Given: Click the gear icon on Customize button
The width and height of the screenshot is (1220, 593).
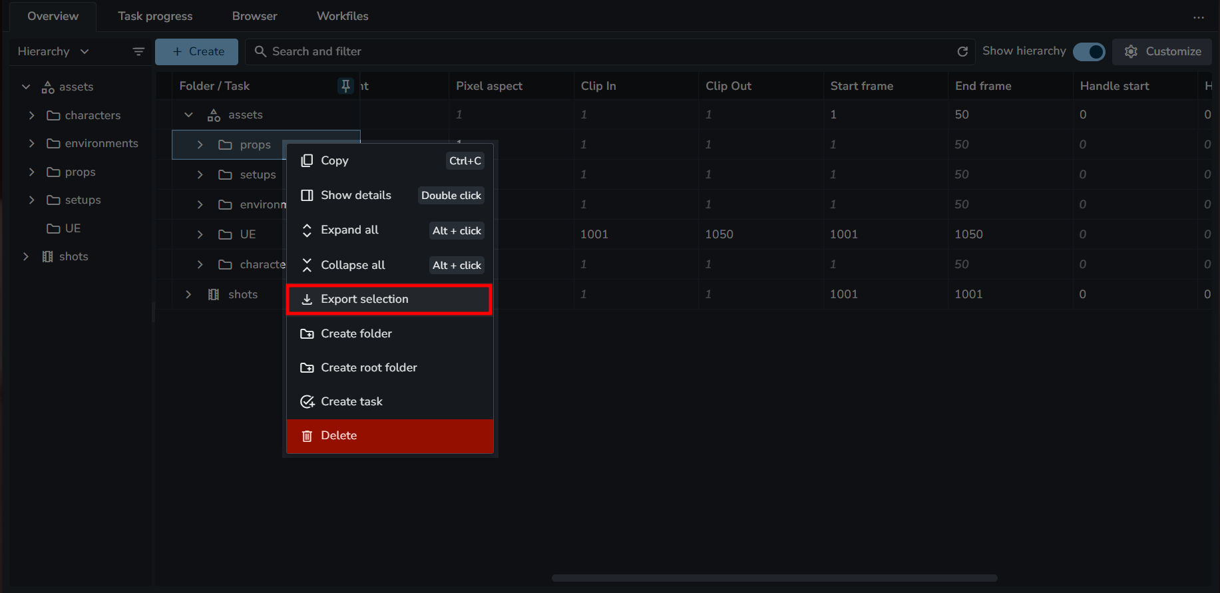Looking at the screenshot, I should coord(1131,51).
